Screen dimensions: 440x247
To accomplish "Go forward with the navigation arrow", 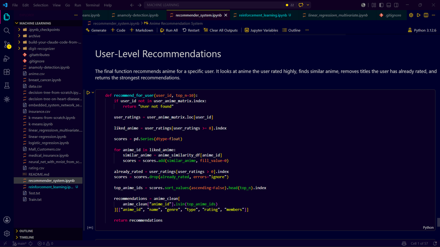I will point(140,5).
